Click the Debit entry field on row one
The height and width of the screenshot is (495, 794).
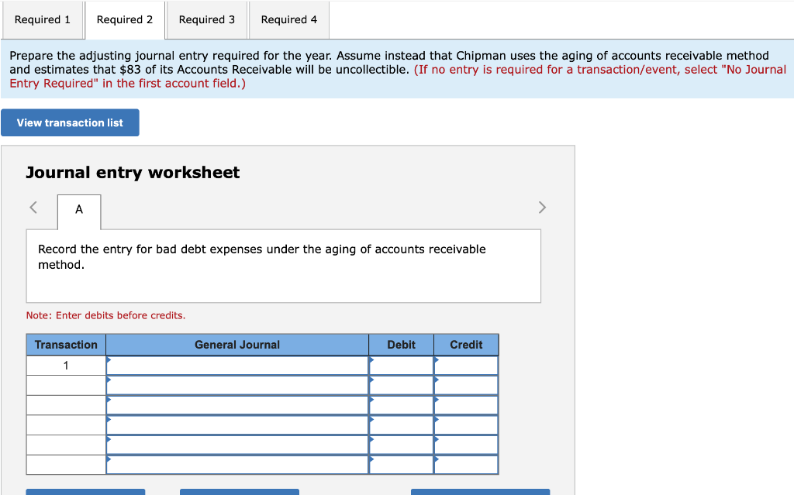tap(401, 364)
